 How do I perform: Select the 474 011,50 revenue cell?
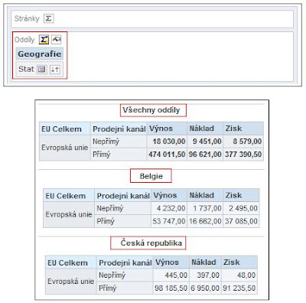[x=167, y=155]
